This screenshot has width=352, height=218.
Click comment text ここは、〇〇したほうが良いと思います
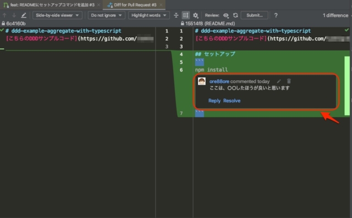[249, 88]
